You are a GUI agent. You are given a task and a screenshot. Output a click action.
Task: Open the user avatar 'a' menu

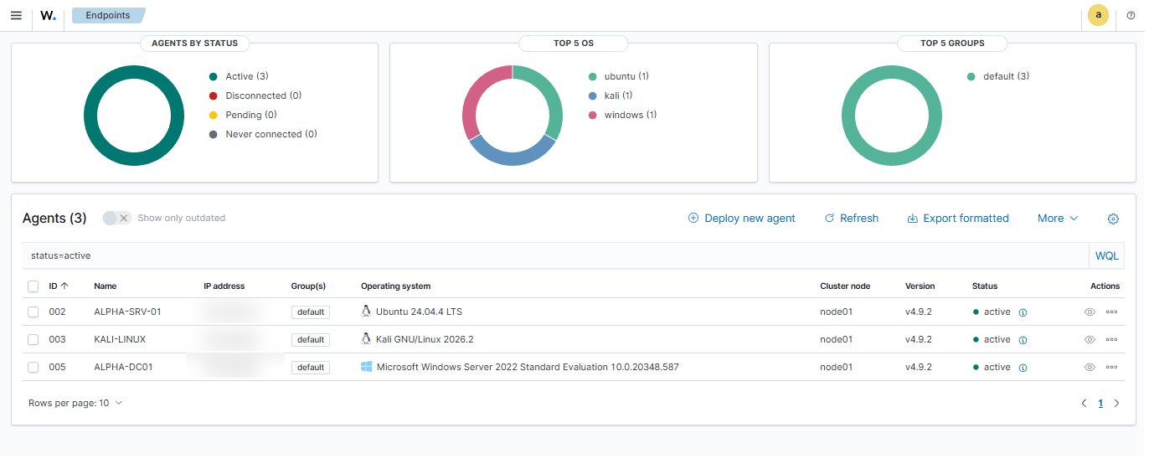tap(1098, 15)
